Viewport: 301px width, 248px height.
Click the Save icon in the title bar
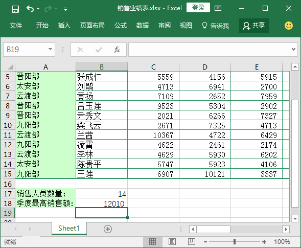click(15, 9)
